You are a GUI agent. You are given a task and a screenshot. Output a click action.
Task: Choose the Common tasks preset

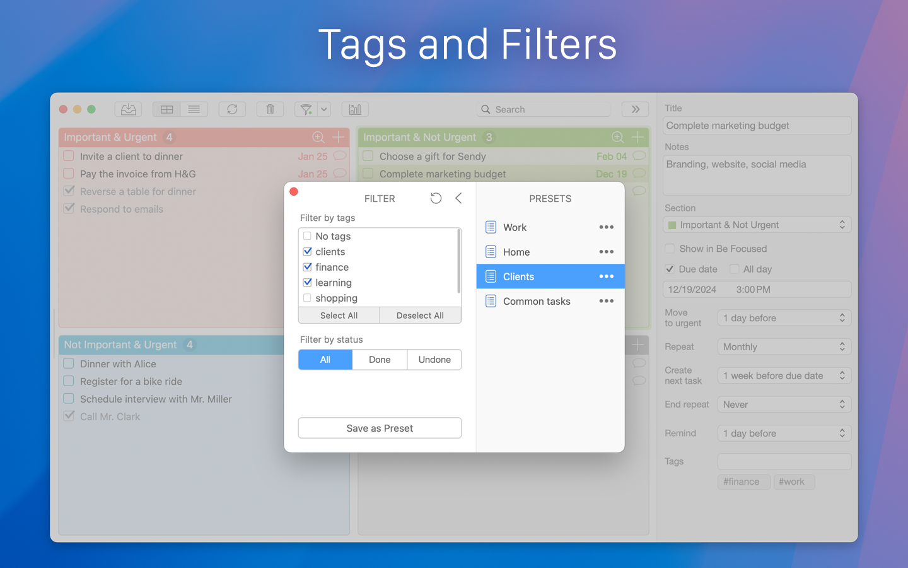(550, 301)
